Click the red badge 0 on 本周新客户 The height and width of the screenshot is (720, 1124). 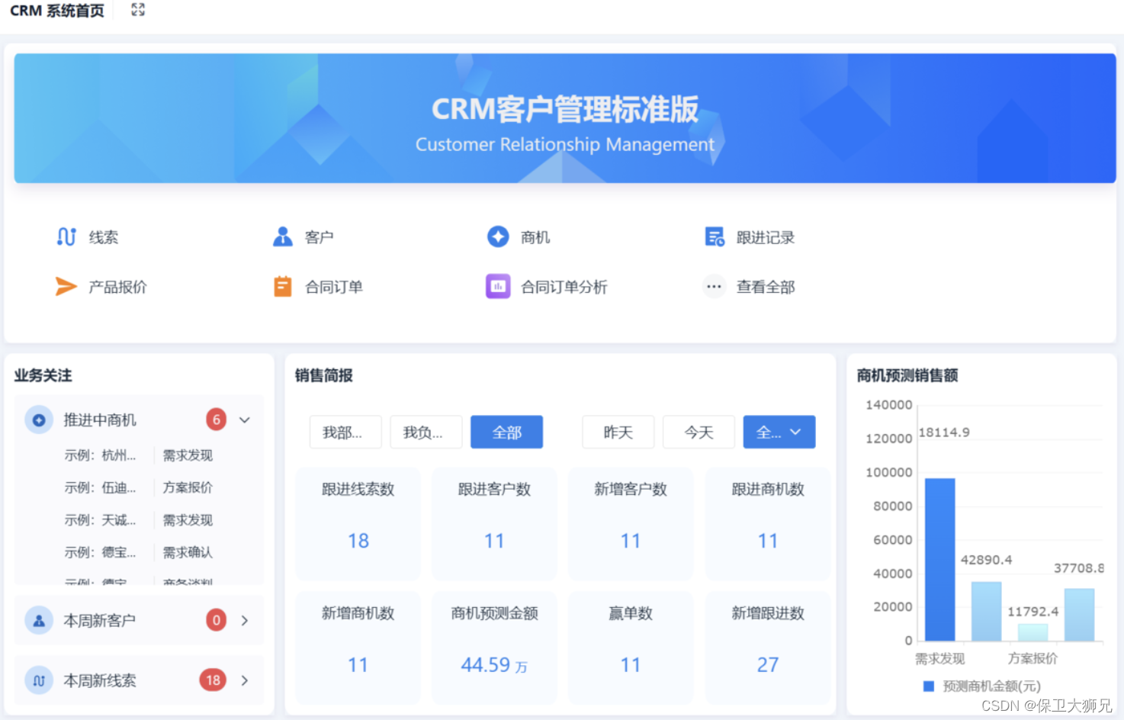(x=217, y=620)
